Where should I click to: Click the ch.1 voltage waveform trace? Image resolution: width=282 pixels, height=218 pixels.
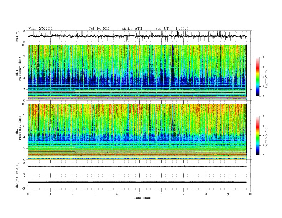tap(137, 36)
